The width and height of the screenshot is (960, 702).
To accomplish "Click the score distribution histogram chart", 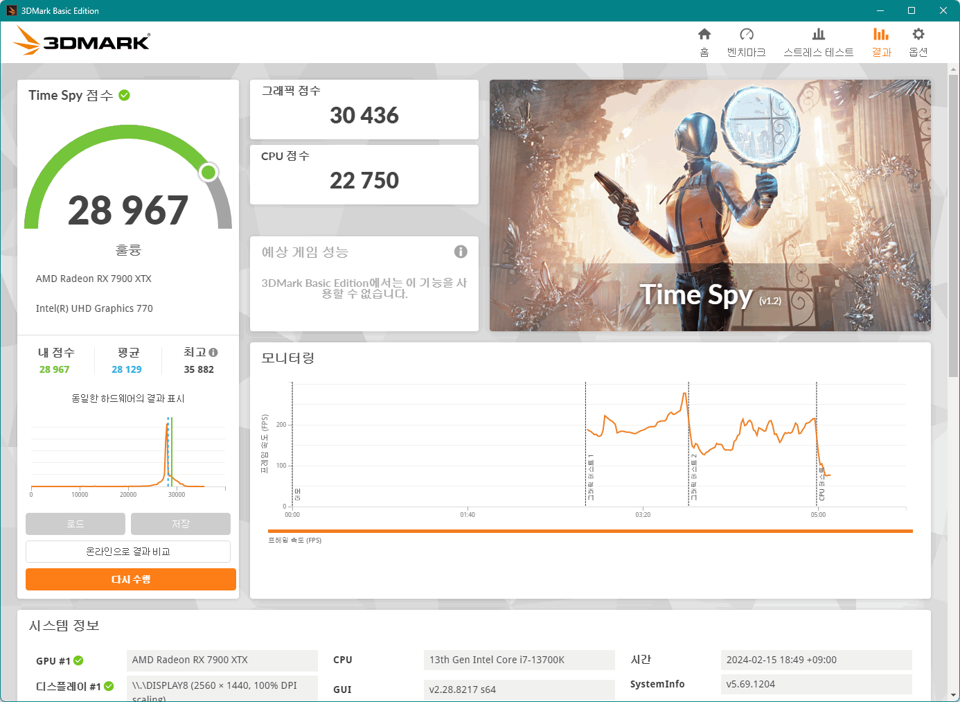I will [x=128, y=456].
